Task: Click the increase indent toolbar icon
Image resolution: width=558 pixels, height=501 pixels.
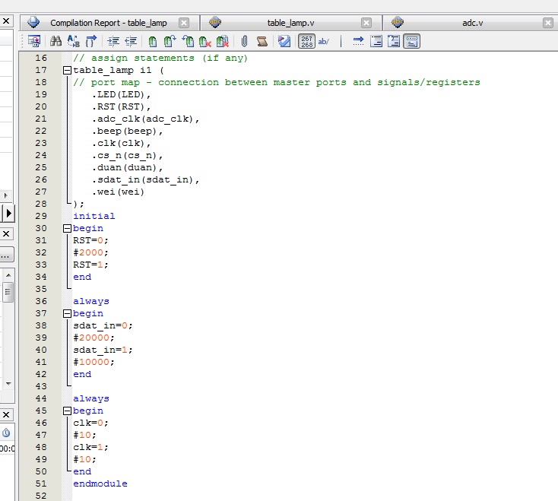Action: [x=114, y=41]
